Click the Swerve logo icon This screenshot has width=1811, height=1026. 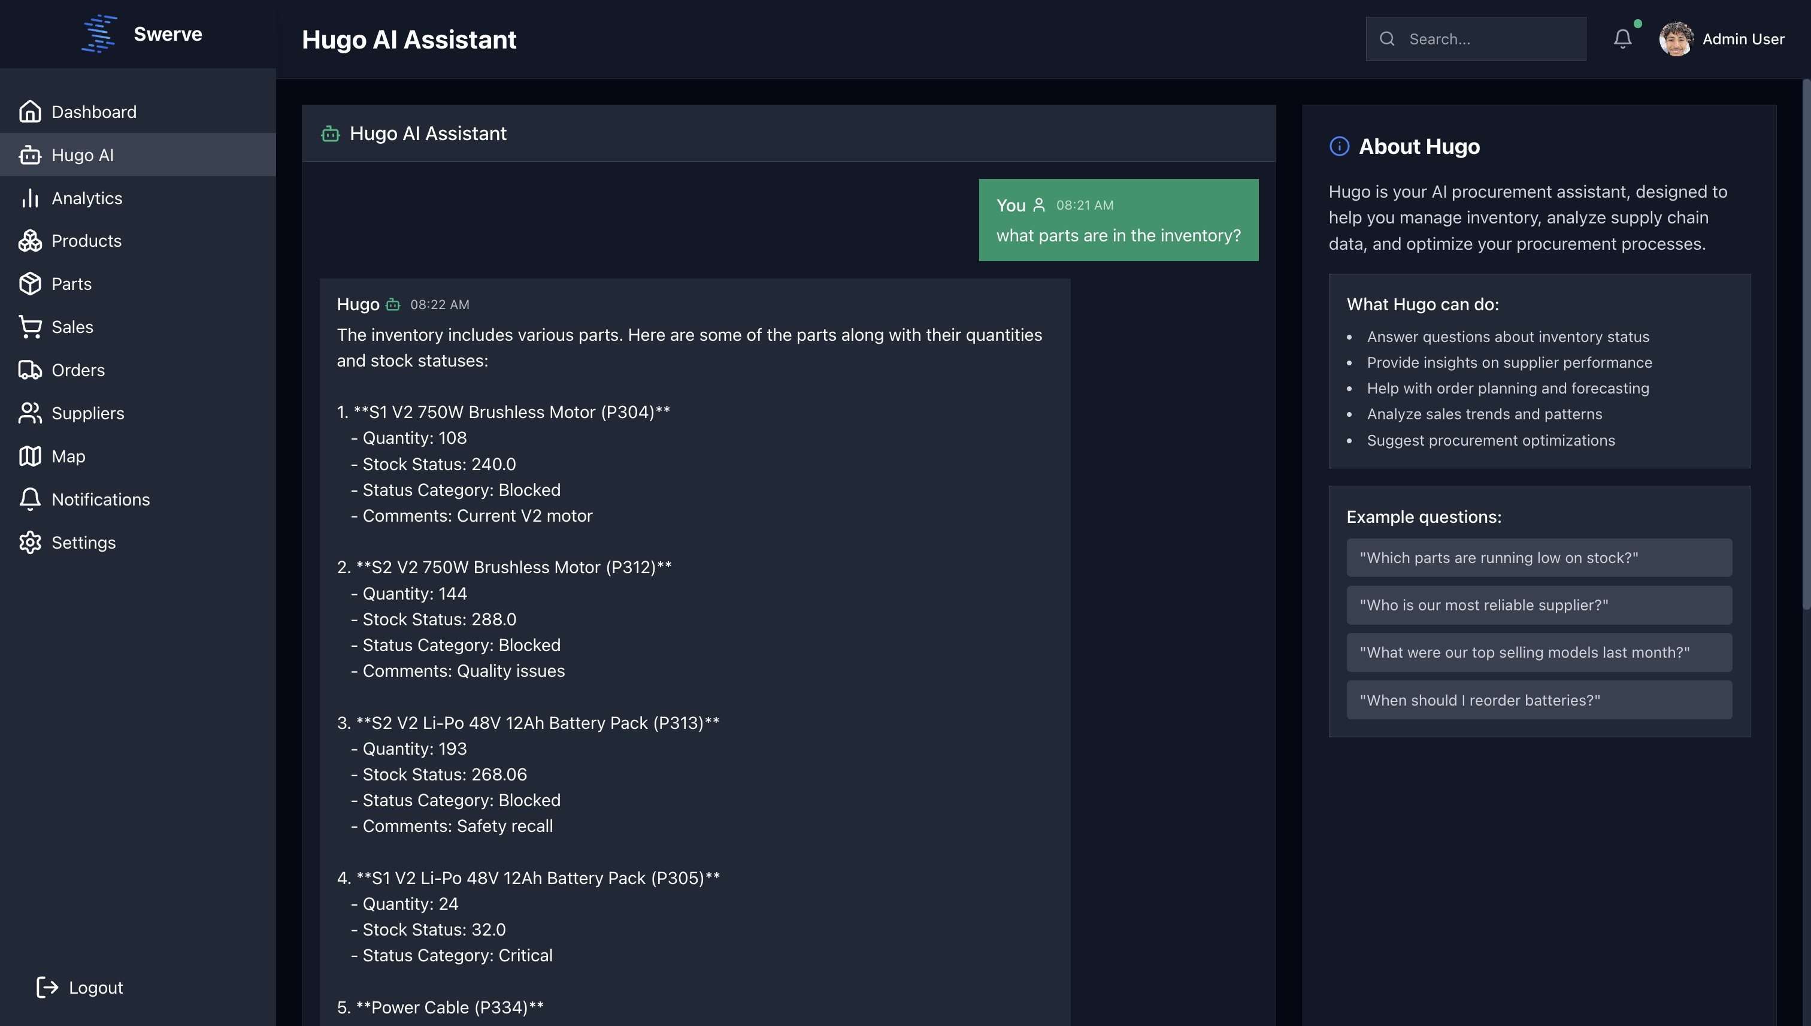point(99,34)
